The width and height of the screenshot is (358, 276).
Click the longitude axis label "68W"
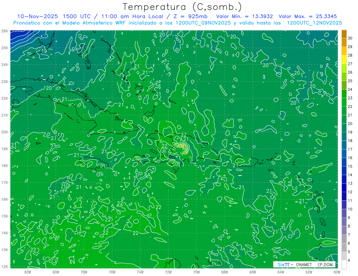[x=224, y=272]
